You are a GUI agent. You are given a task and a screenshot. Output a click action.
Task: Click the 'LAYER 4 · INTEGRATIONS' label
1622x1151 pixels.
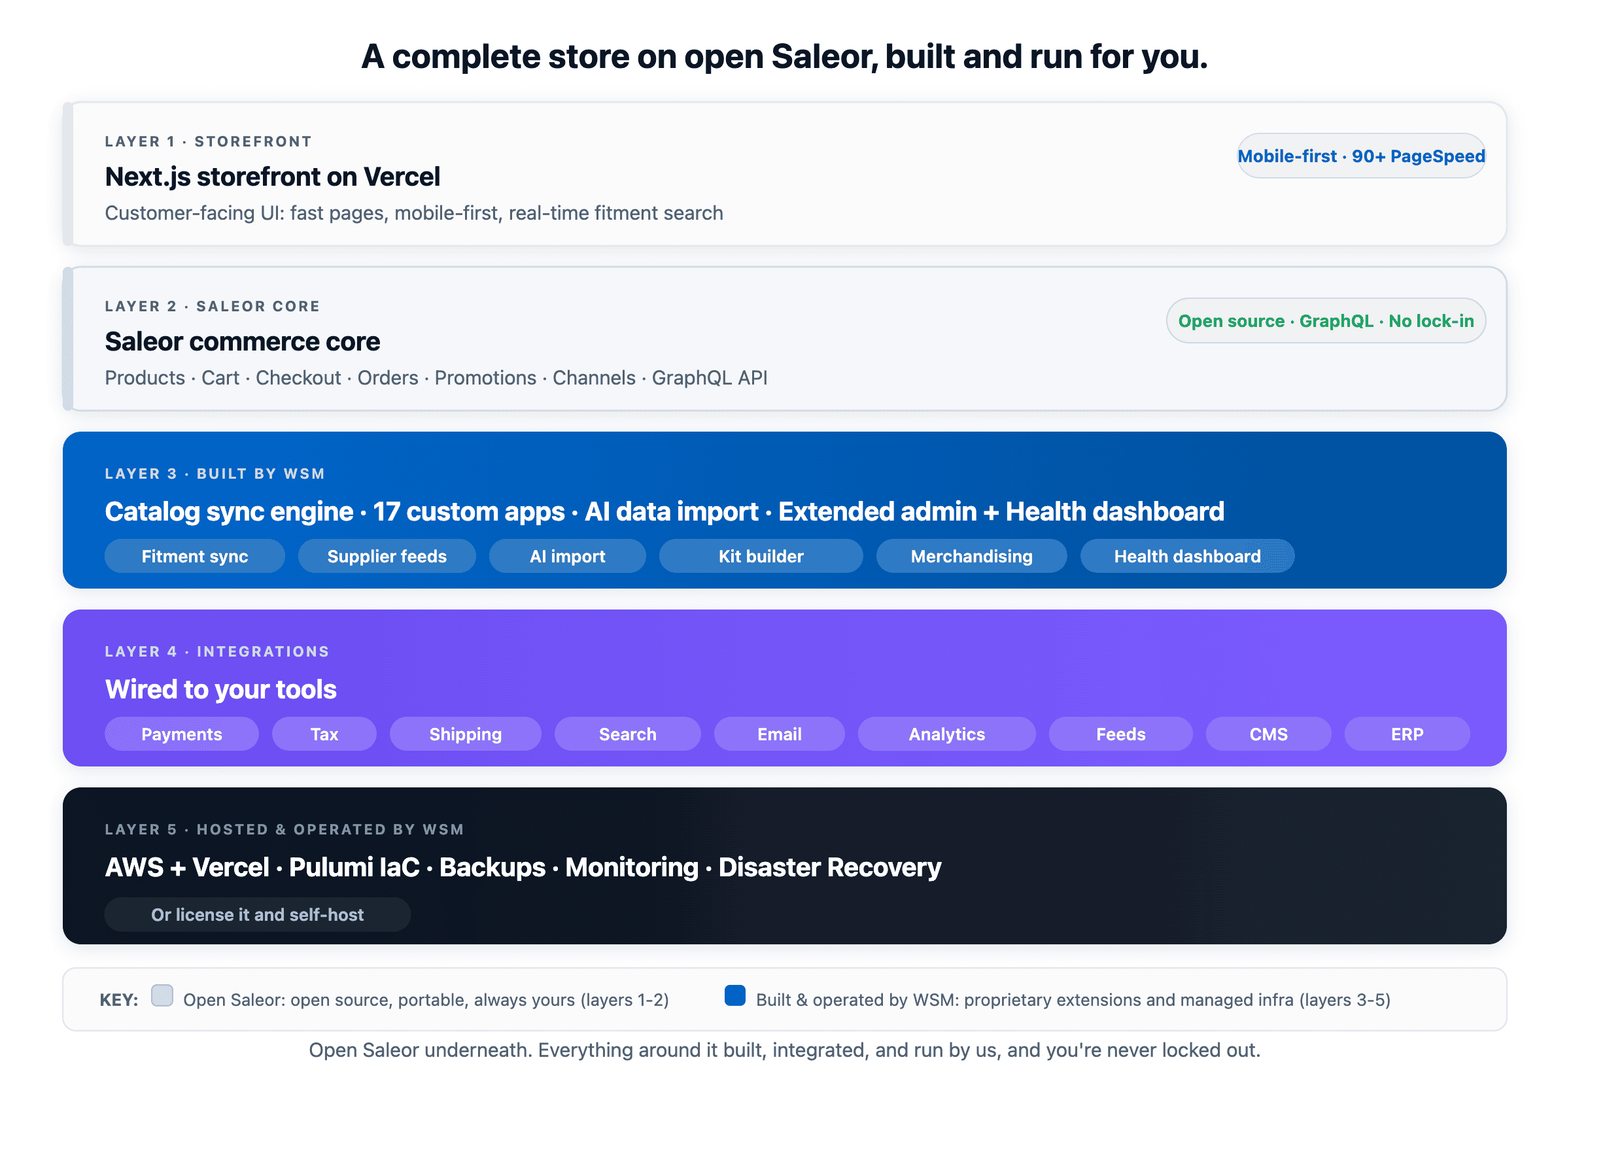click(217, 652)
